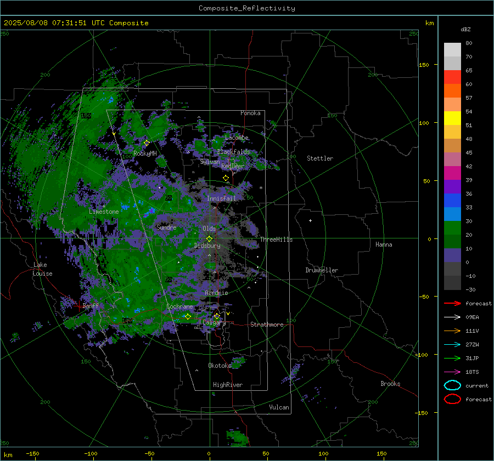
Task: Click the yellow diamond marker below RedDeer
Action: click(226, 178)
